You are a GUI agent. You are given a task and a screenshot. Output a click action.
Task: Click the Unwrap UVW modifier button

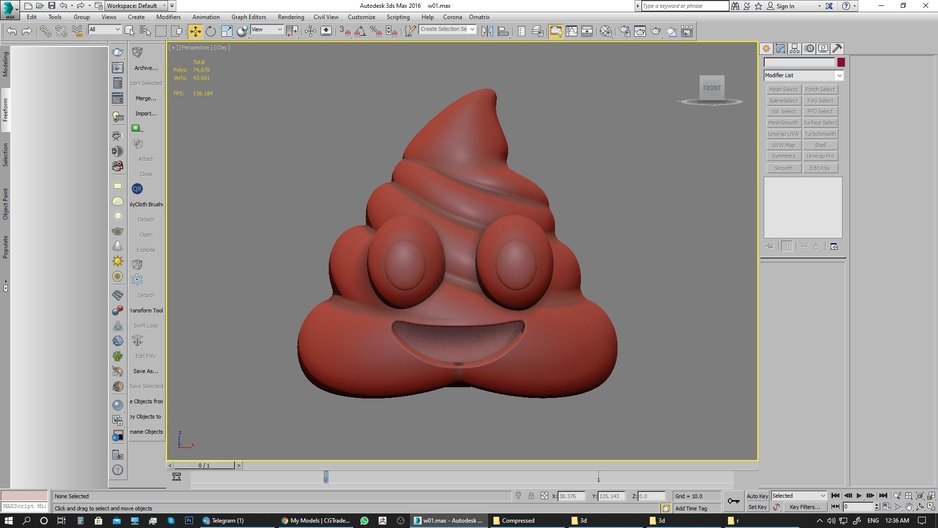[783, 134]
